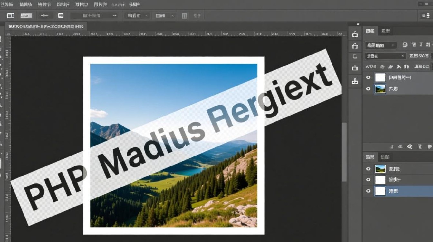The height and width of the screenshot is (242, 433).
Task: Open the wide options bar dropdown with arrow
Action: tap(94, 15)
